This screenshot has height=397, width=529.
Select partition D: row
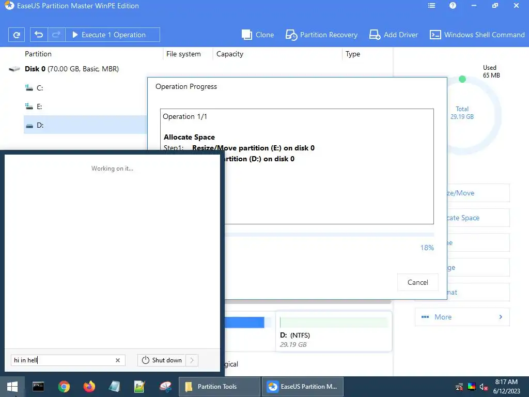[85, 125]
